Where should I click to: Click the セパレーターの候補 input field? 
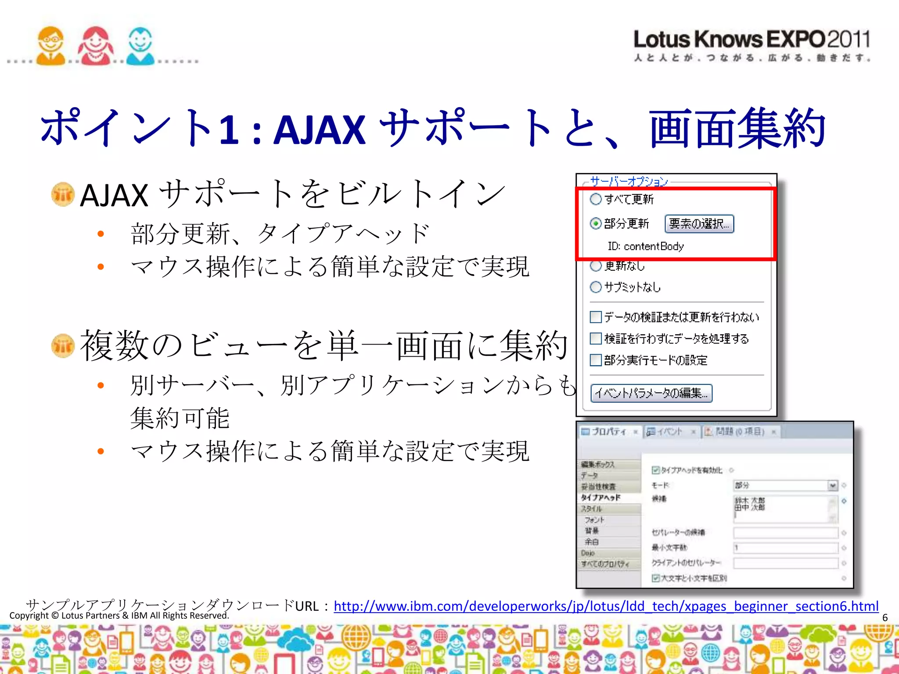tap(786, 533)
